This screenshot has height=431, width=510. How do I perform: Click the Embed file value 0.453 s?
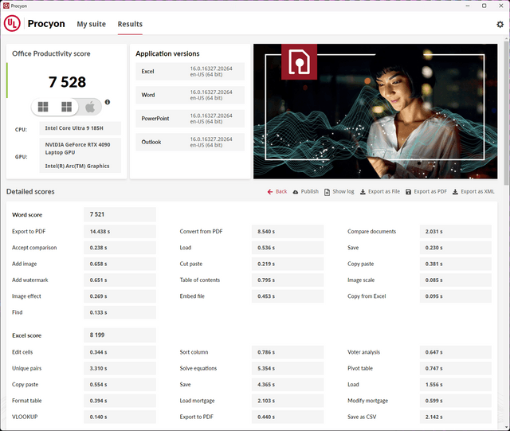point(288,296)
